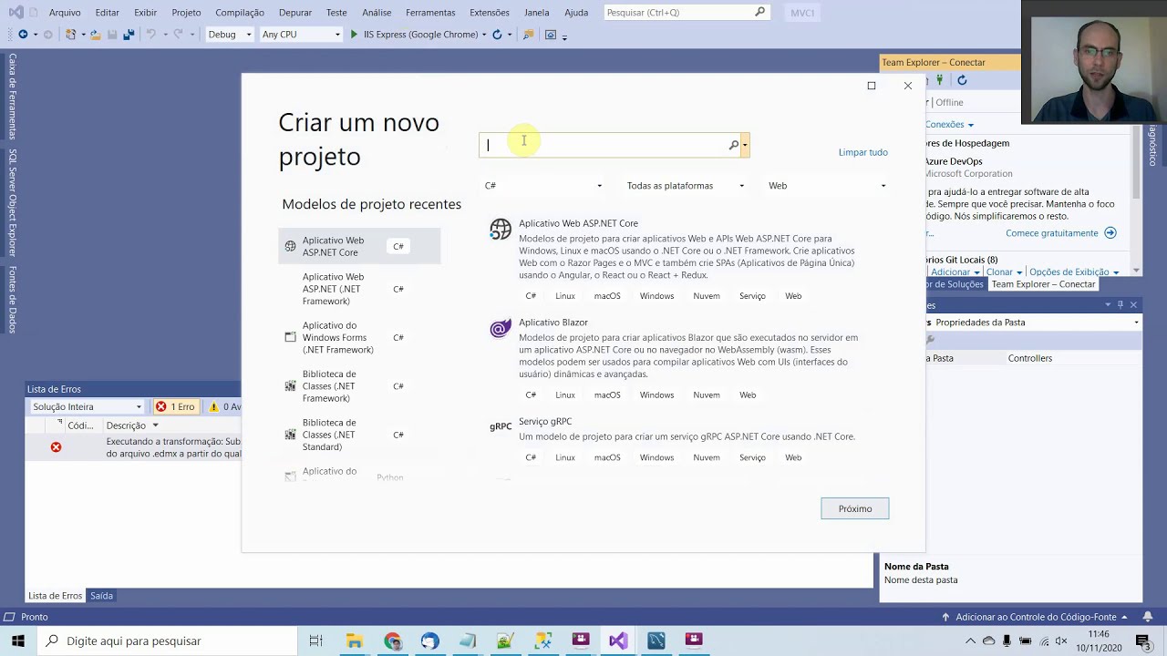This screenshot has width=1167, height=656.
Task: Switch to the 'Saída' tab
Action: pos(101,596)
